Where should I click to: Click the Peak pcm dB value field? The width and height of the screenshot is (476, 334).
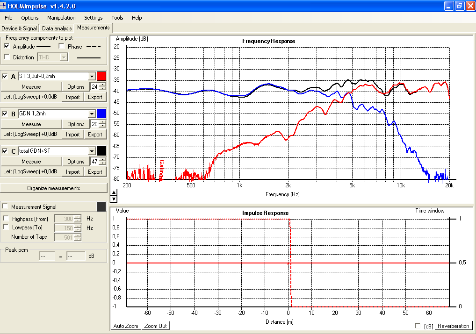(76, 256)
